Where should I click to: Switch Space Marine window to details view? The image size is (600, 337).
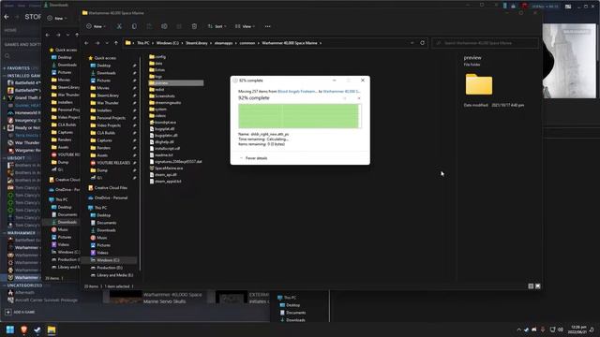pos(531,286)
